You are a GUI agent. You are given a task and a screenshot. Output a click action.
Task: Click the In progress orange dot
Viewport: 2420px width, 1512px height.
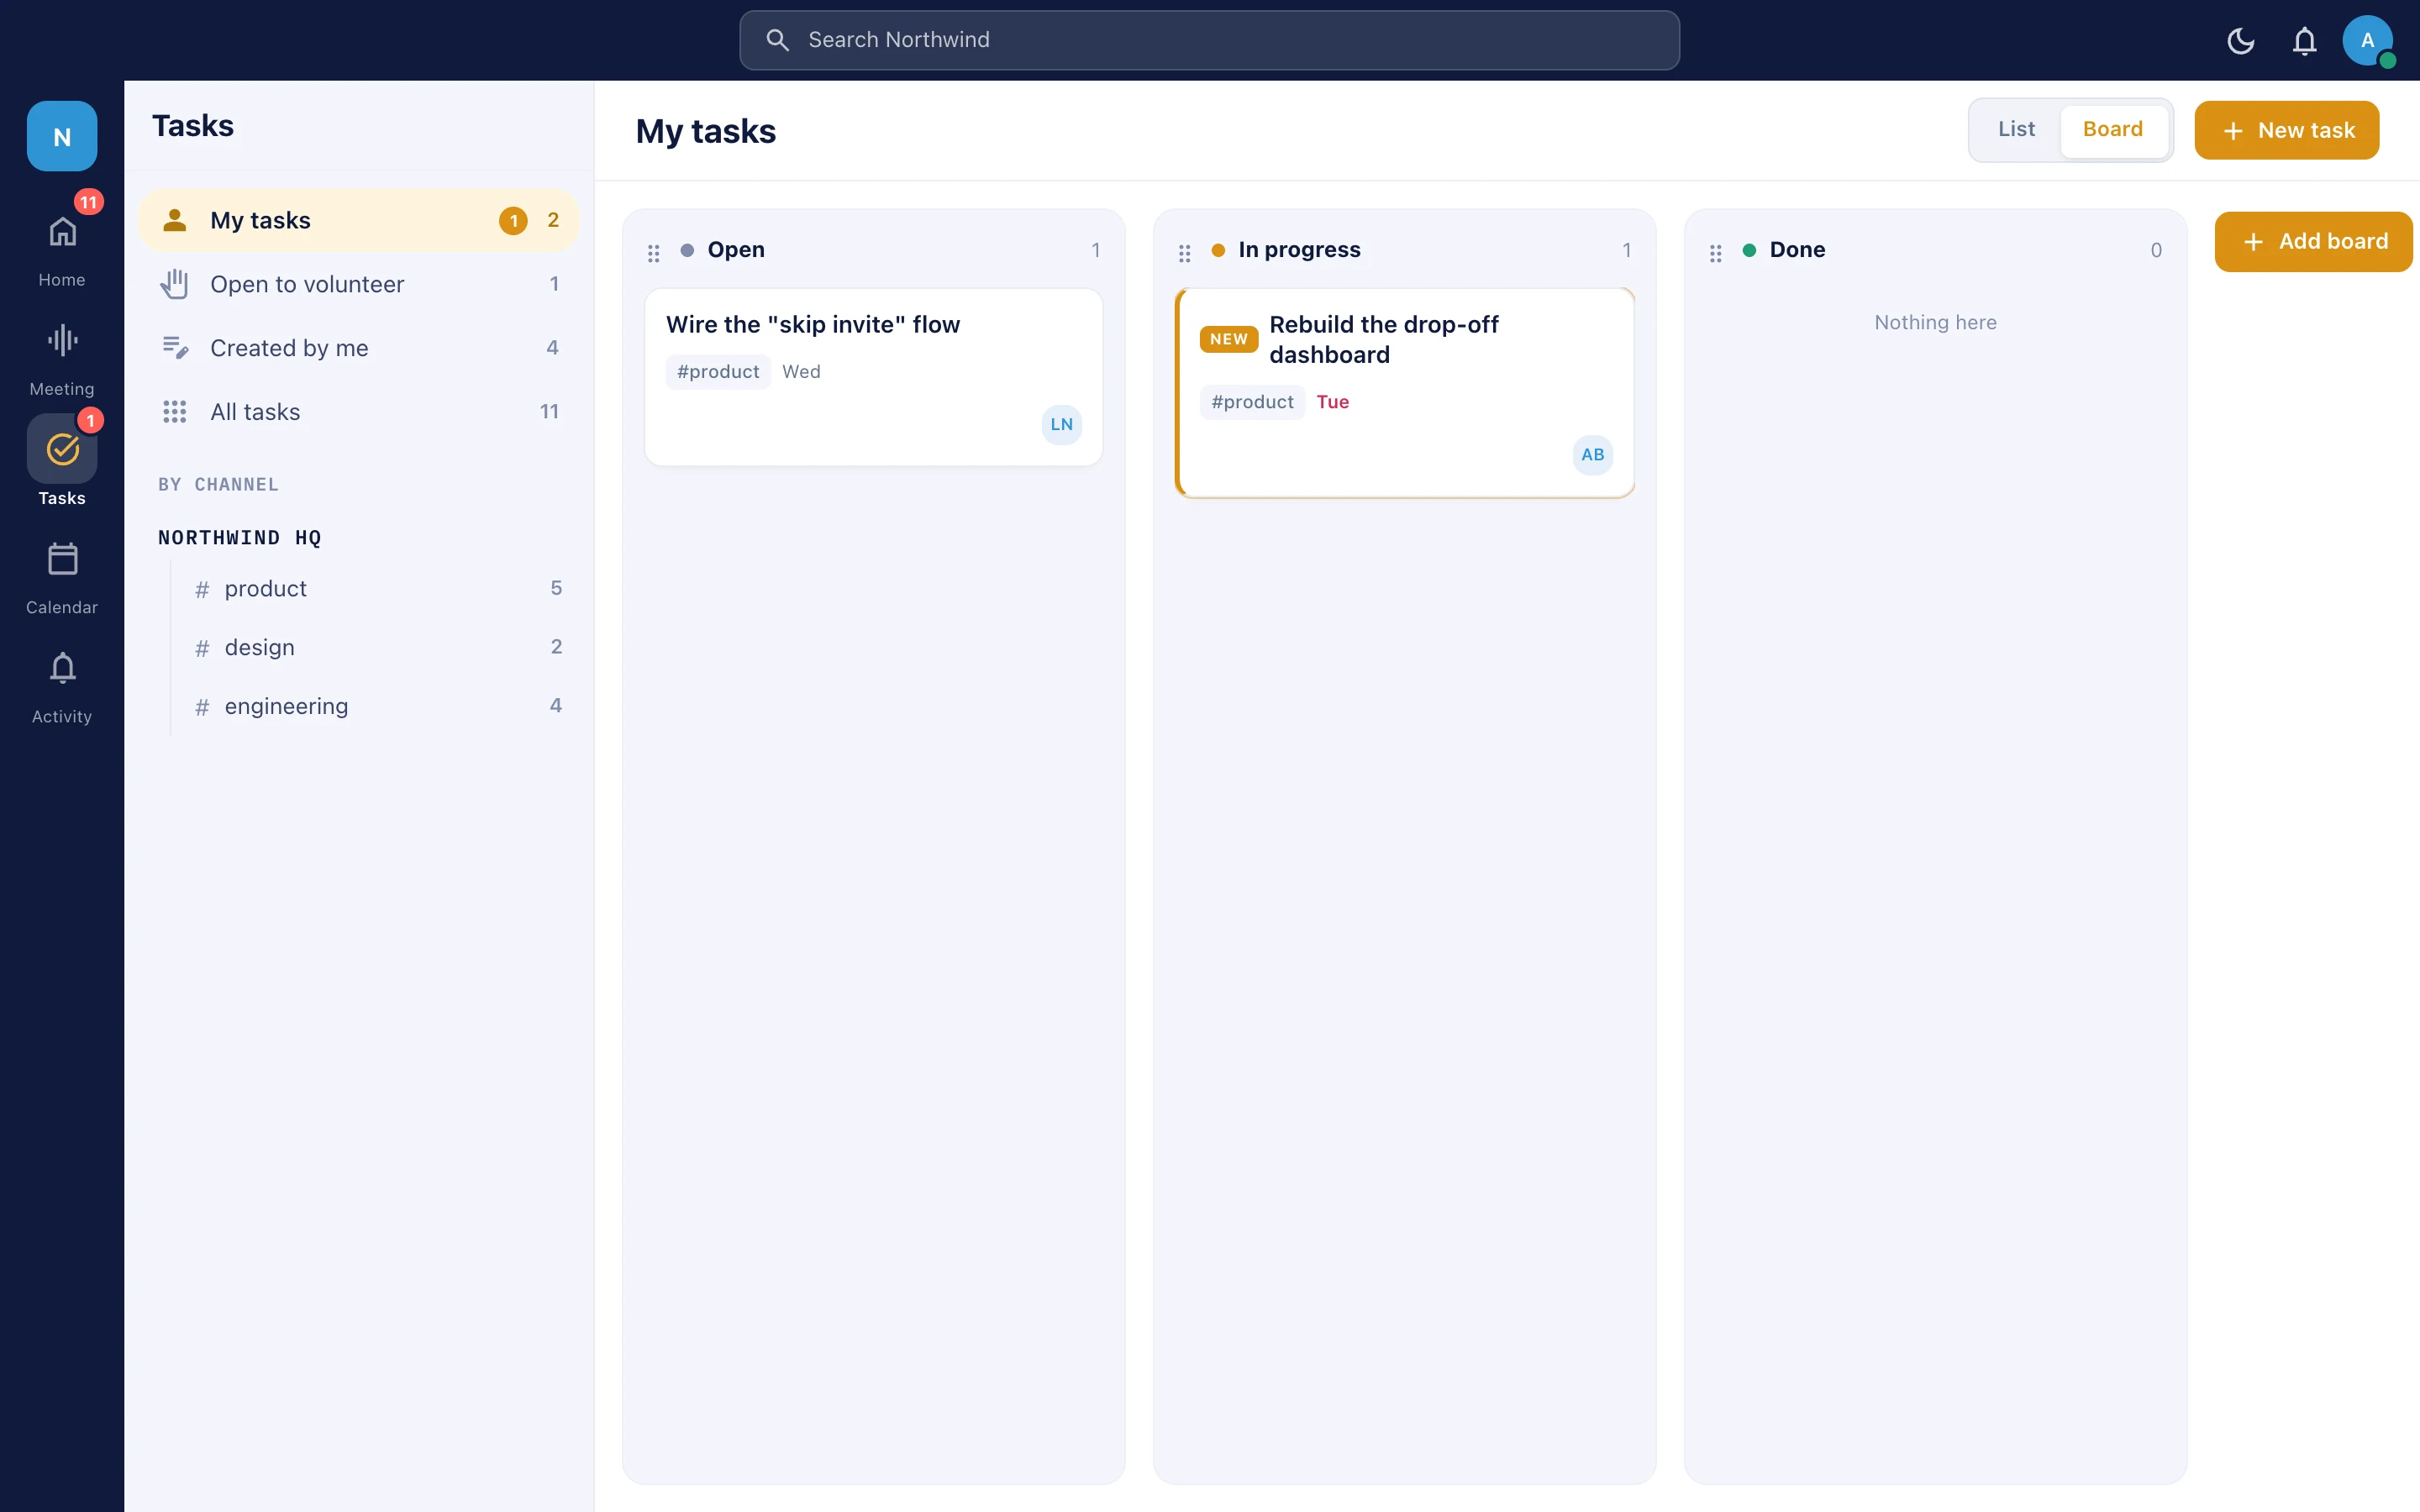pyautogui.click(x=1218, y=250)
